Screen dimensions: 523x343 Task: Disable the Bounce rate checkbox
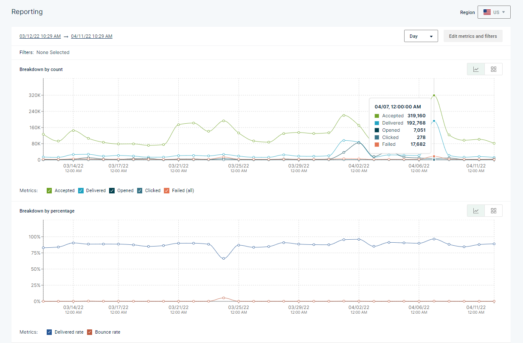(90, 332)
